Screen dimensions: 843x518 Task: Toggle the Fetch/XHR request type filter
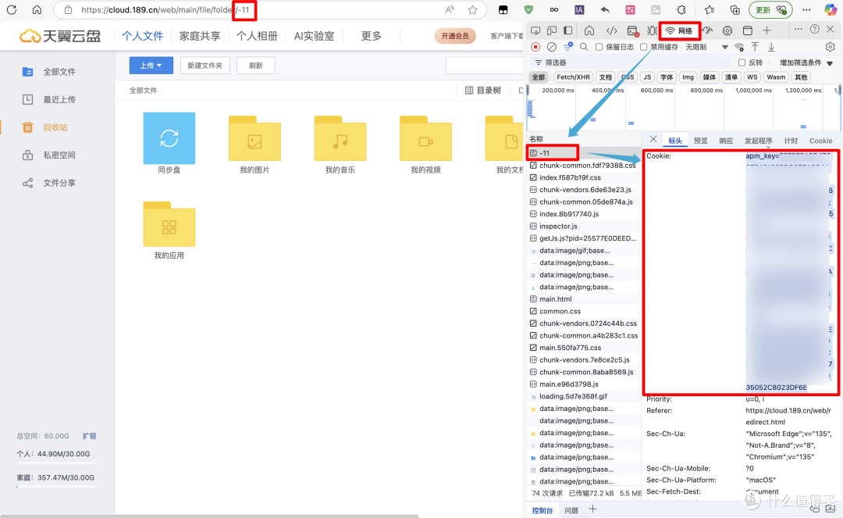(x=573, y=77)
